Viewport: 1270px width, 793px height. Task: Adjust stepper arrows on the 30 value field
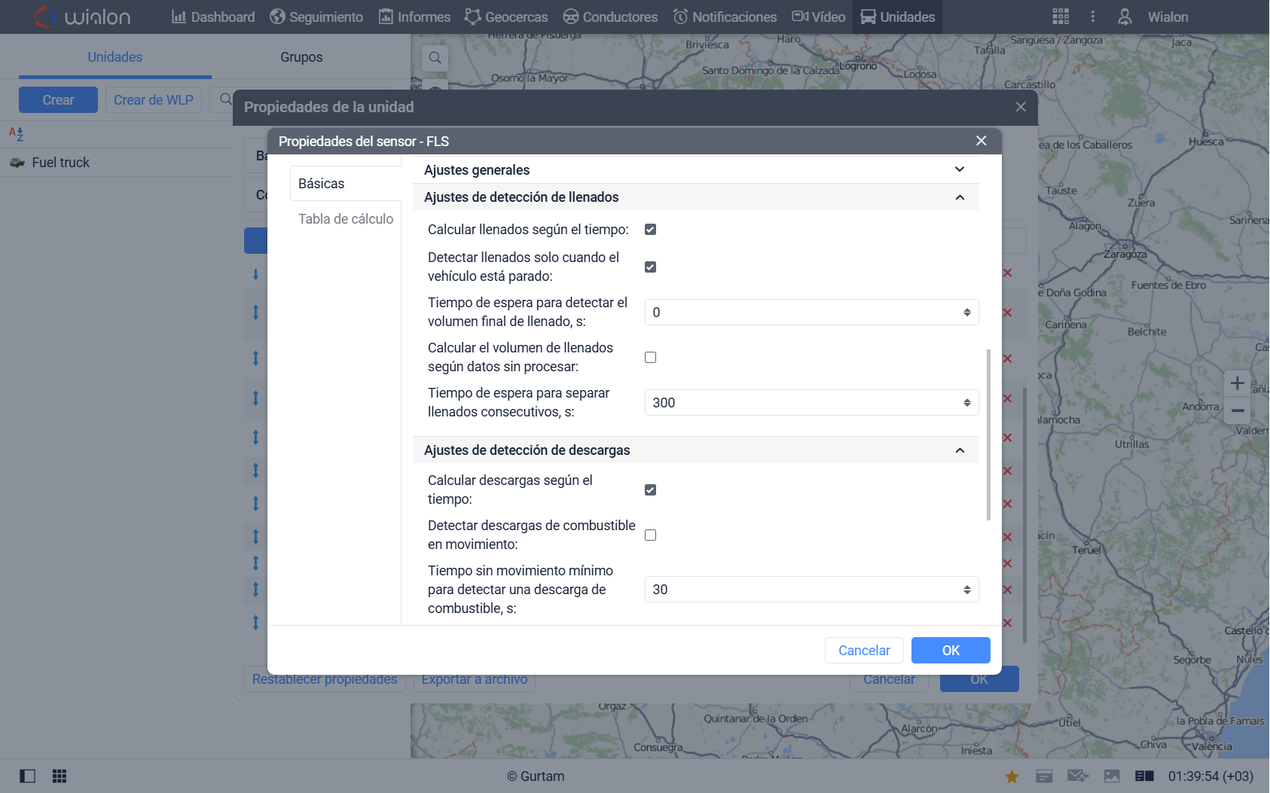[967, 590]
